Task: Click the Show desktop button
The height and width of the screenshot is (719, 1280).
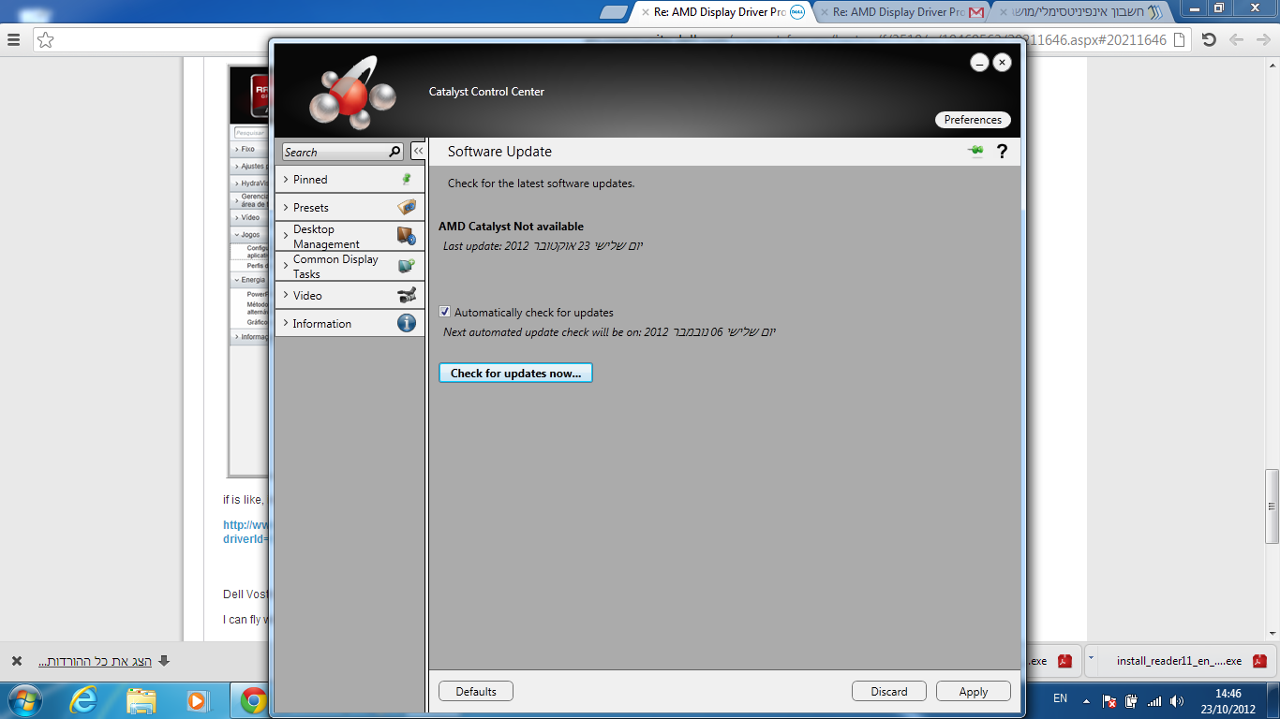Action: (1273, 700)
